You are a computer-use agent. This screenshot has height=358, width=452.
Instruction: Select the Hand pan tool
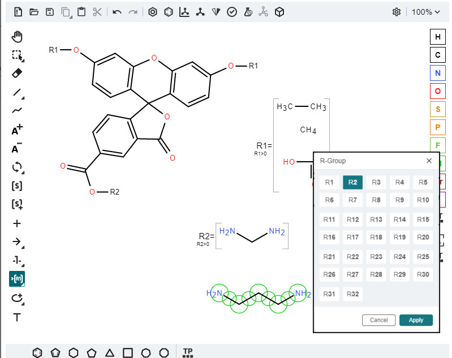pos(17,37)
